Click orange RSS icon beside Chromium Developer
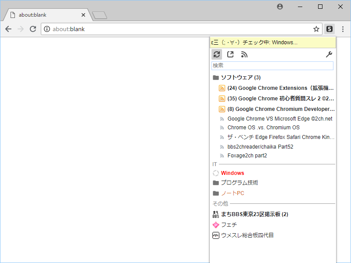 pyautogui.click(x=222, y=109)
